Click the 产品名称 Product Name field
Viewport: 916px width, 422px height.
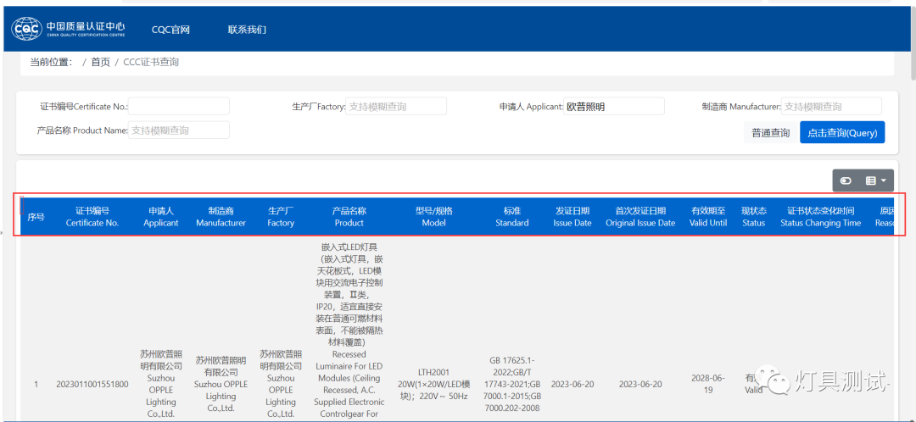point(179,130)
